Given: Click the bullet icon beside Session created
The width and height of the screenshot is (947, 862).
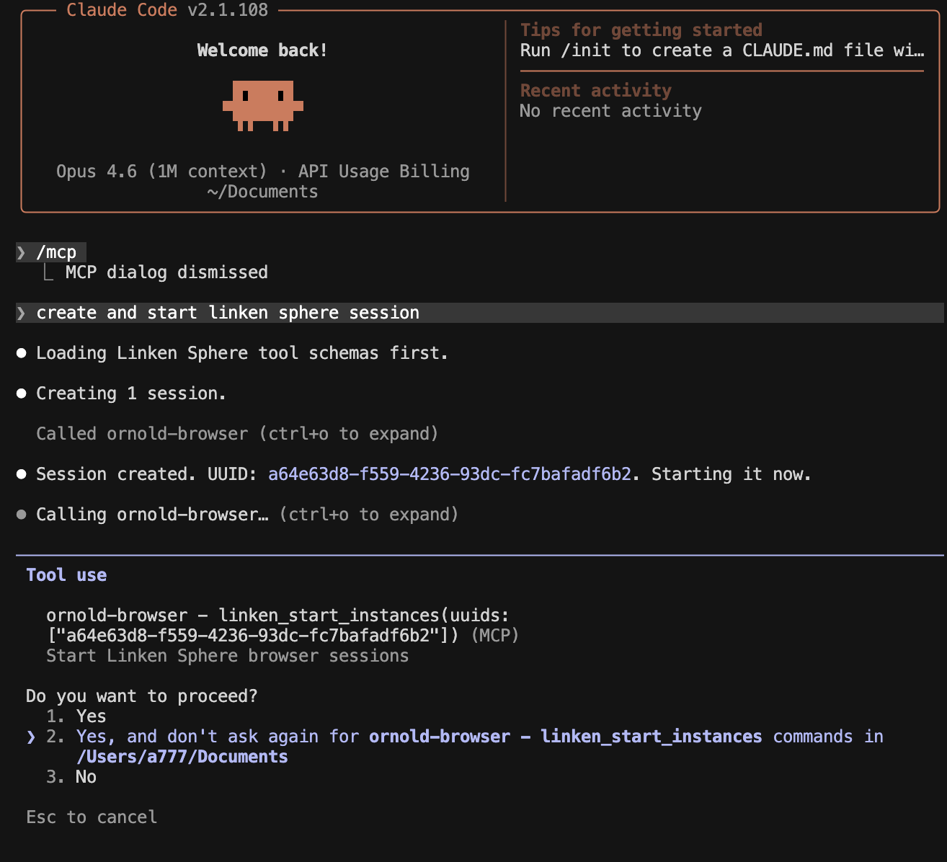Looking at the screenshot, I should pos(21,474).
